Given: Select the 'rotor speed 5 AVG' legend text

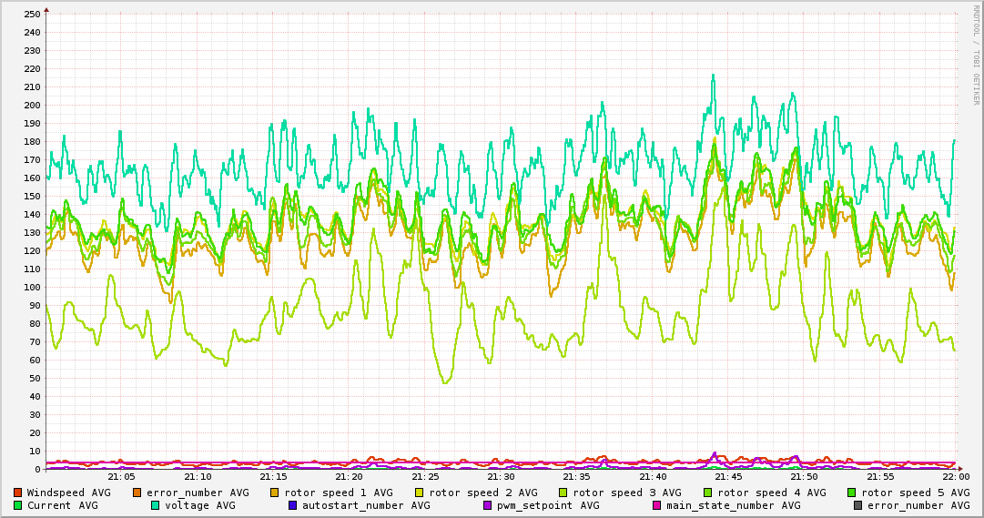Looking at the screenshot, I should point(916,493).
